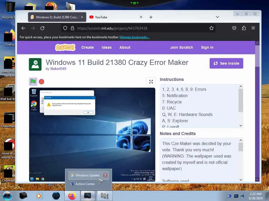This screenshot has width=269, height=201.
Task: Open the brick wall taskbar icon
Action: (x=105, y=196)
